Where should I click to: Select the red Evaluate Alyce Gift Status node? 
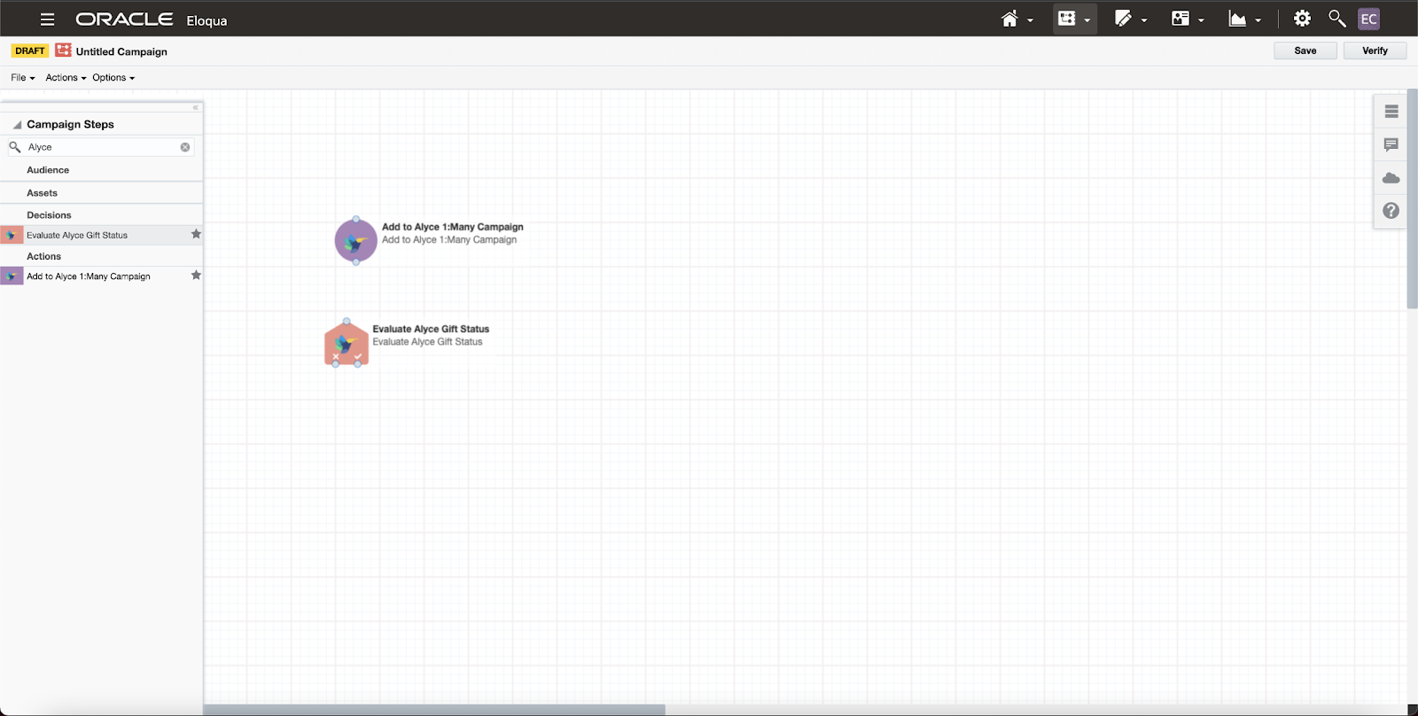[347, 343]
